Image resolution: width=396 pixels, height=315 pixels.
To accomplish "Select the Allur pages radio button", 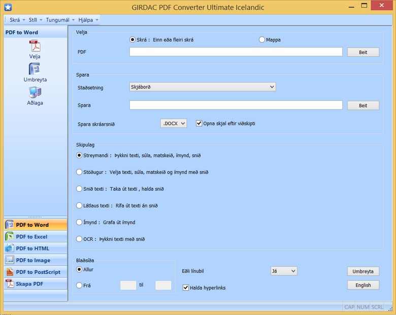I will coord(79,269).
